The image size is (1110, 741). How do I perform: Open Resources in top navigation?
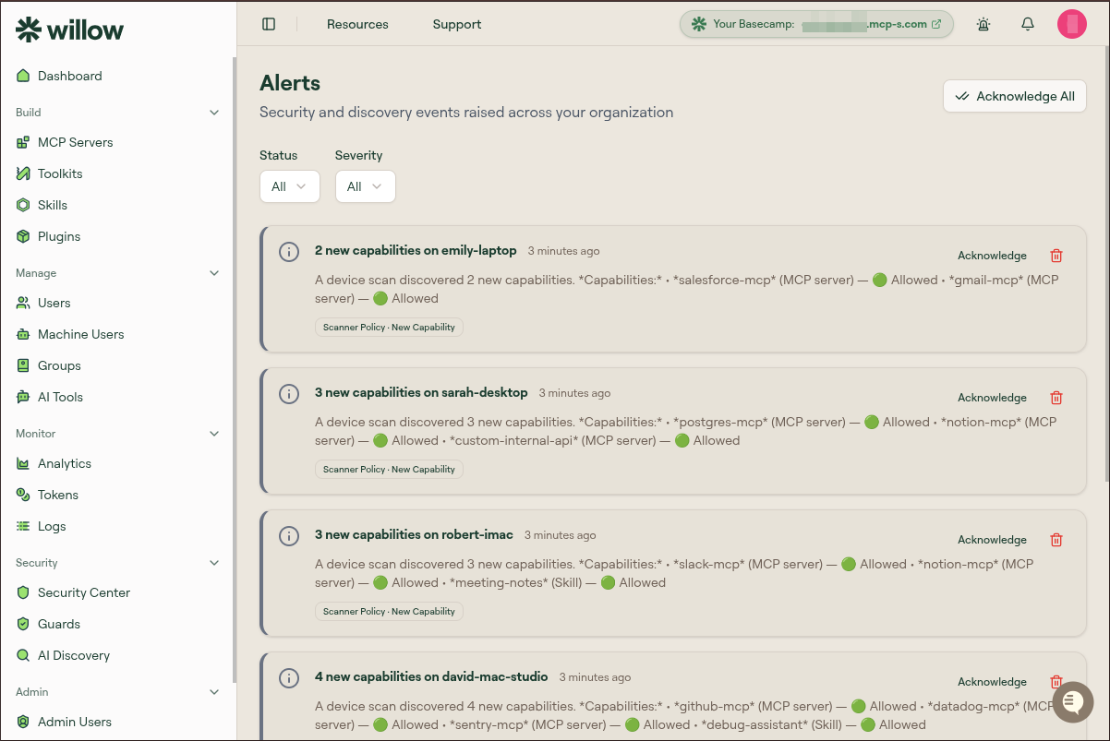(357, 24)
